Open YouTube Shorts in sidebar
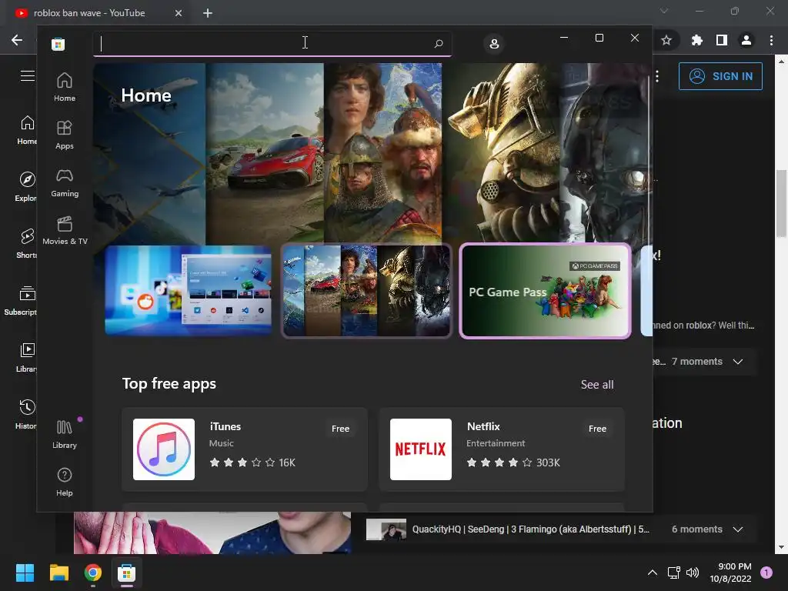The image size is (788, 591). pos(27,244)
